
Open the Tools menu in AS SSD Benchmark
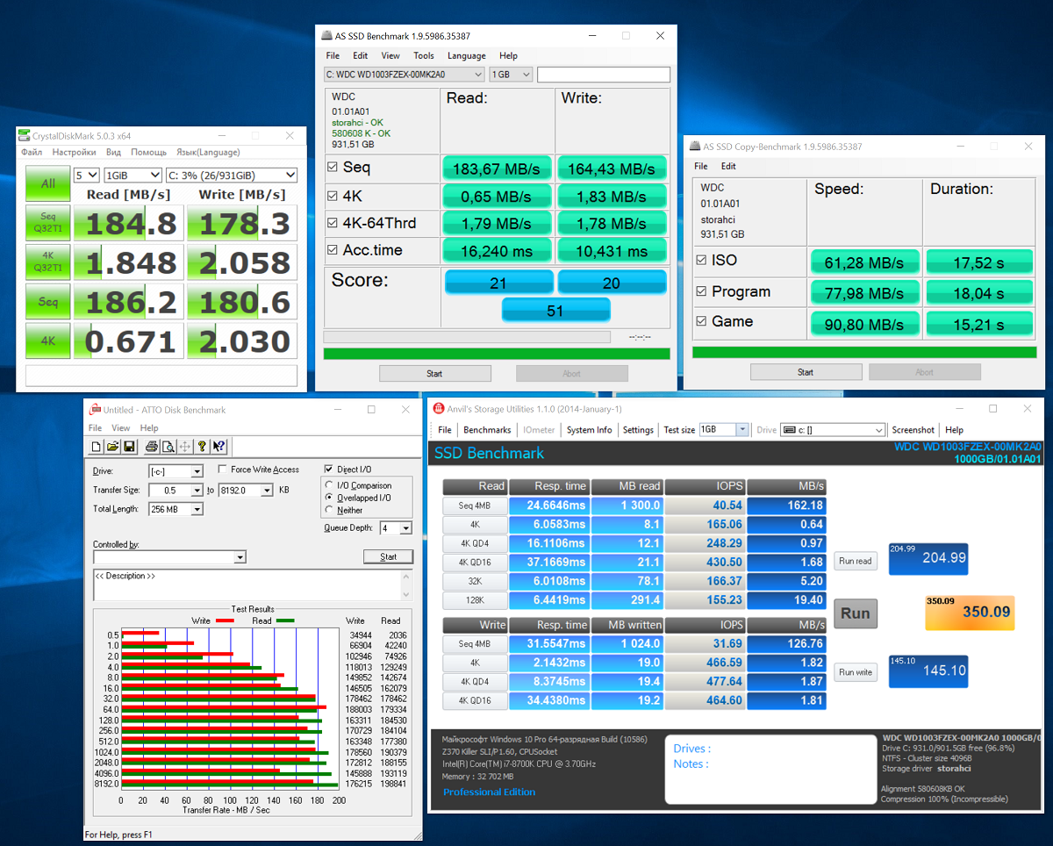(x=424, y=55)
